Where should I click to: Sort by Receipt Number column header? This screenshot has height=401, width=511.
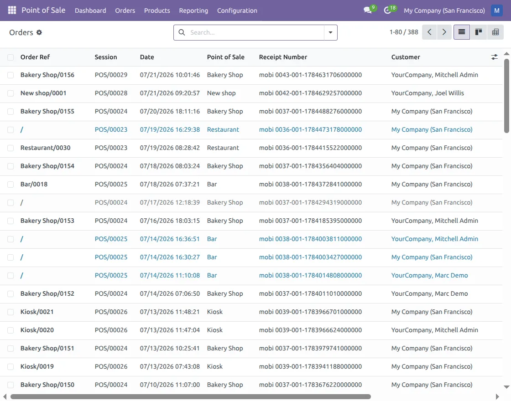[283, 57]
